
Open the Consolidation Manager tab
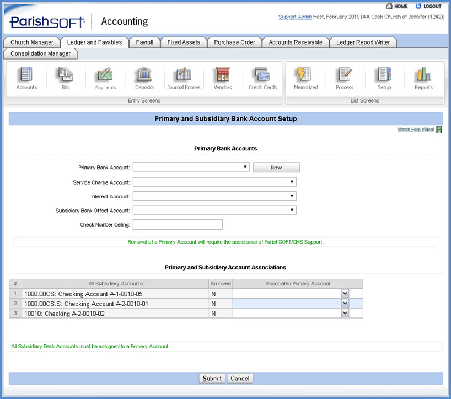coord(41,54)
